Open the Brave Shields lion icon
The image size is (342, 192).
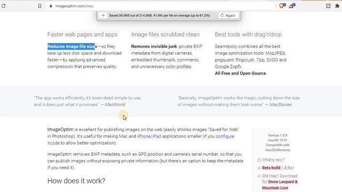[282, 6]
